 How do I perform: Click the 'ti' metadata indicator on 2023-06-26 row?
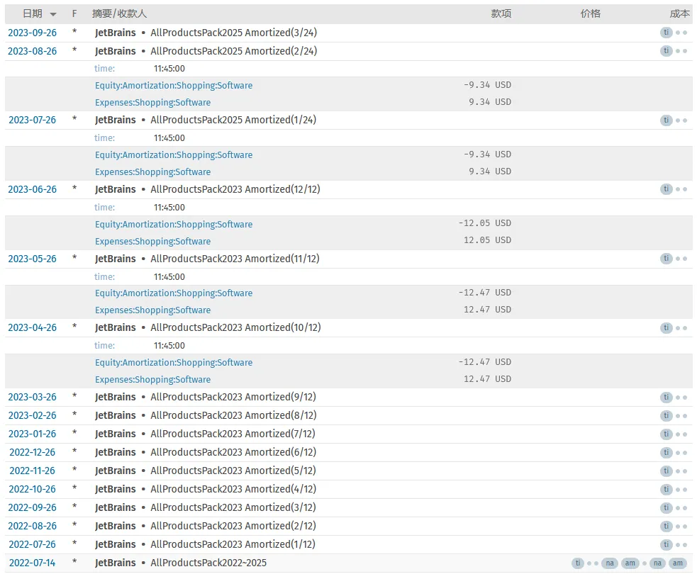666,189
